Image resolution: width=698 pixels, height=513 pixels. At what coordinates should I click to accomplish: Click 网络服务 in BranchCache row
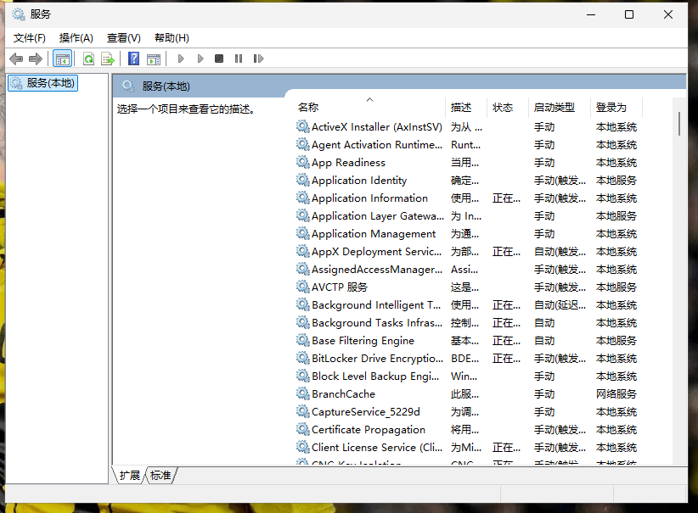click(616, 393)
